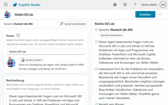The height and width of the screenshot is (105, 168).
Task: Click the shield icon next to Name
Action: coord(18,35)
